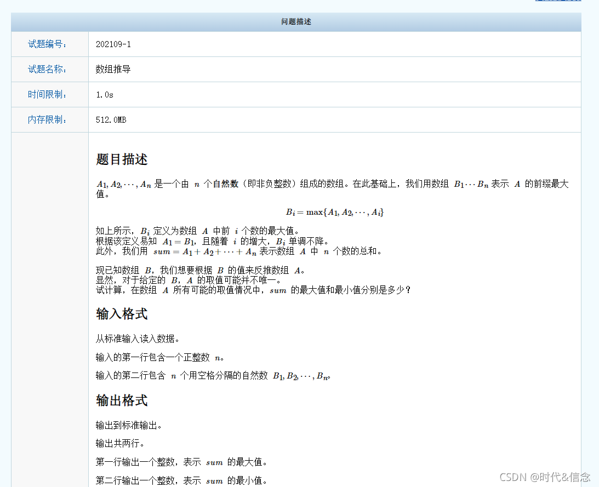Click the line 现已知数组 B
The width and height of the screenshot is (599, 487).
(201, 271)
